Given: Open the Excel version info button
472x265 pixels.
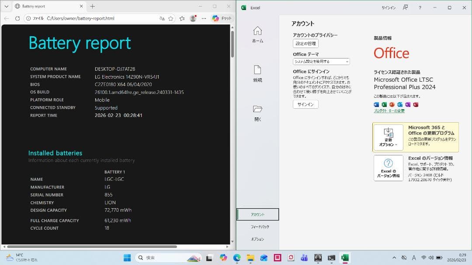Looking at the screenshot, I should click(389, 168).
